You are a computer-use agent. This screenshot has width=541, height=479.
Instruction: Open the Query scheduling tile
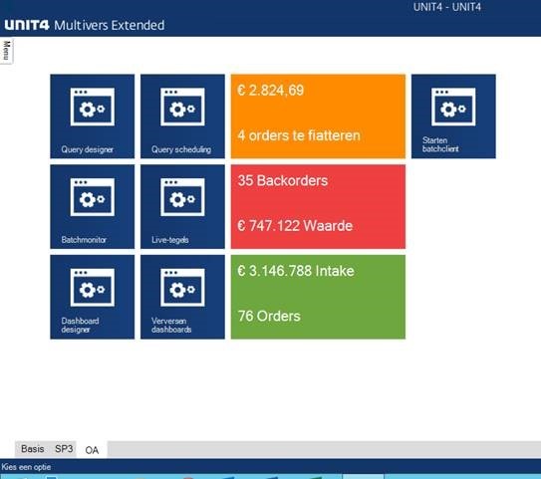coord(182,117)
